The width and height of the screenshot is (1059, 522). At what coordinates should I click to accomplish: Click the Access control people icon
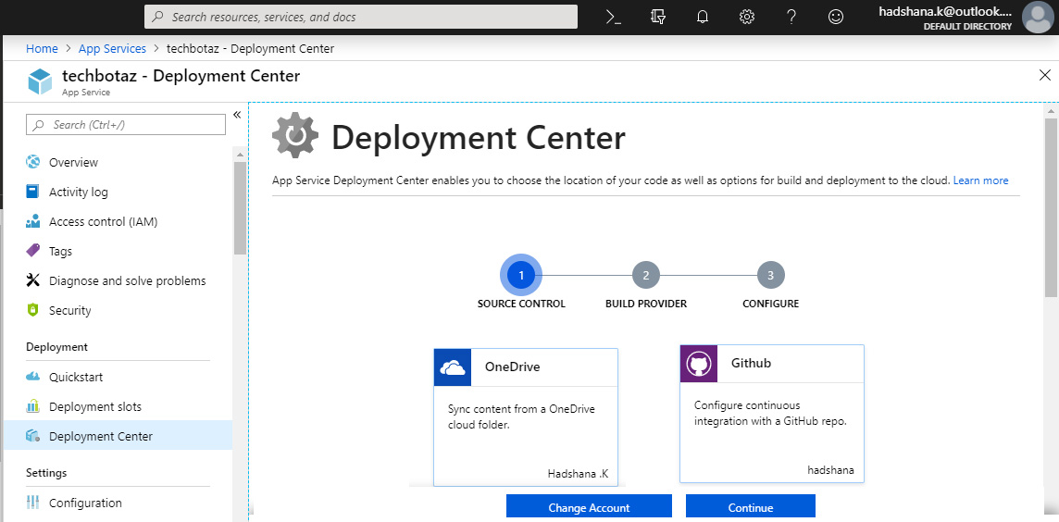[x=33, y=221]
